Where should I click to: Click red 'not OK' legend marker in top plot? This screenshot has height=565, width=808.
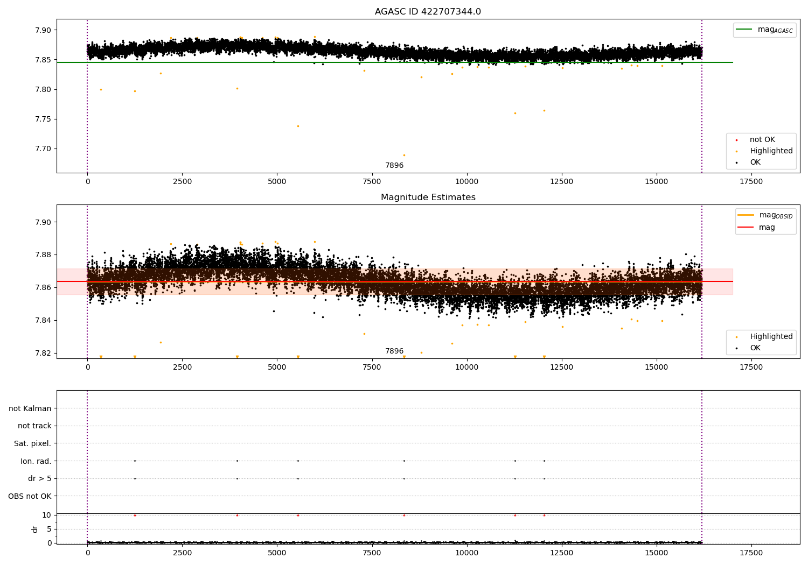click(x=736, y=140)
